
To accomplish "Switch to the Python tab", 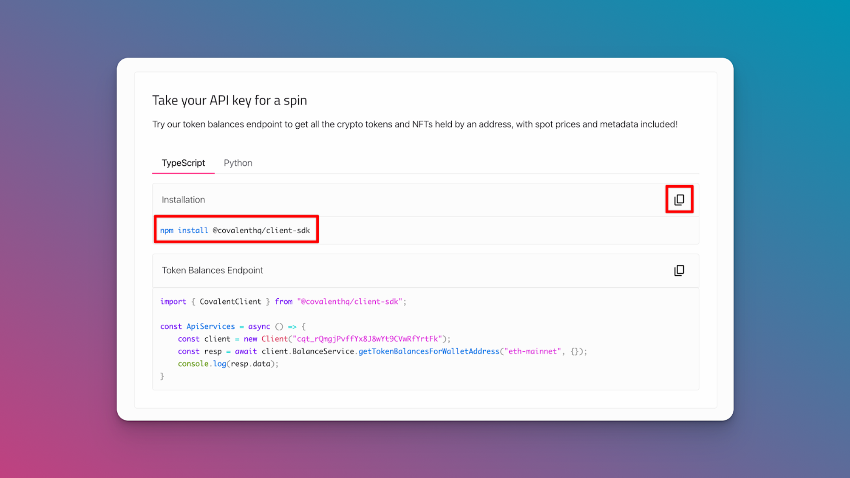I will click(238, 163).
